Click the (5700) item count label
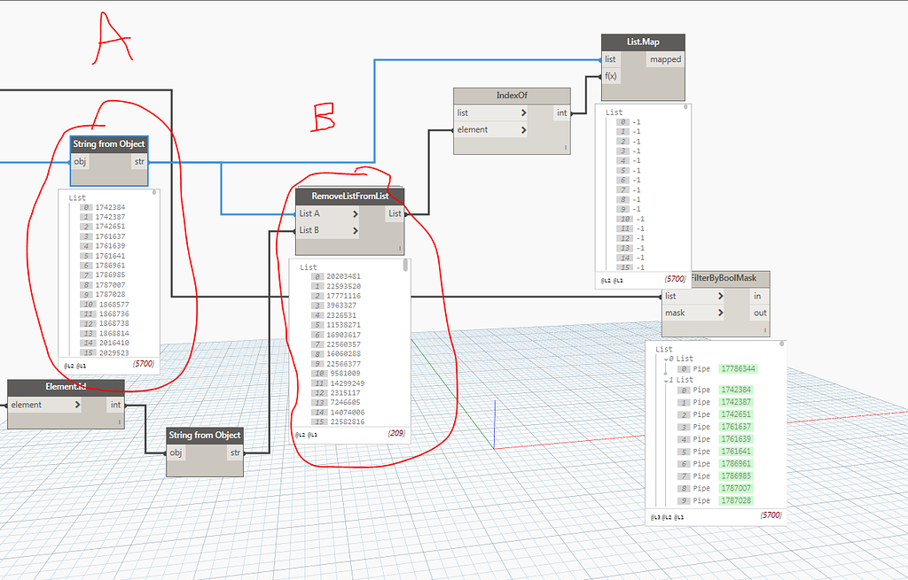The height and width of the screenshot is (580, 908). click(x=143, y=364)
